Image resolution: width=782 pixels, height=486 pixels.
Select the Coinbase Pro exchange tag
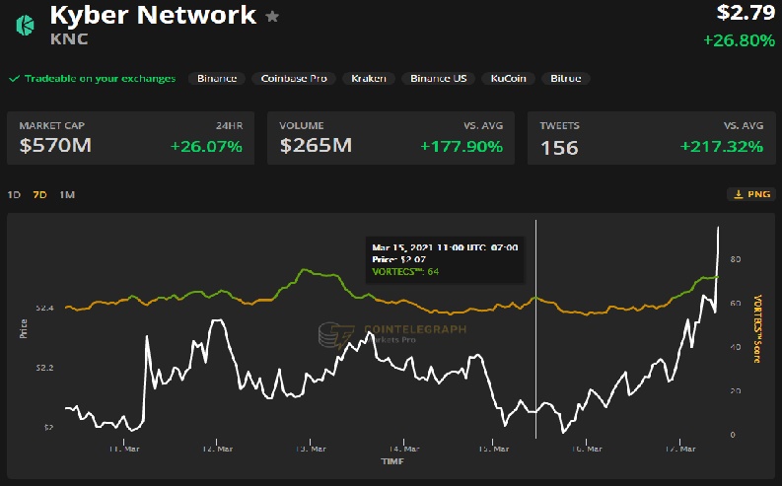(293, 78)
